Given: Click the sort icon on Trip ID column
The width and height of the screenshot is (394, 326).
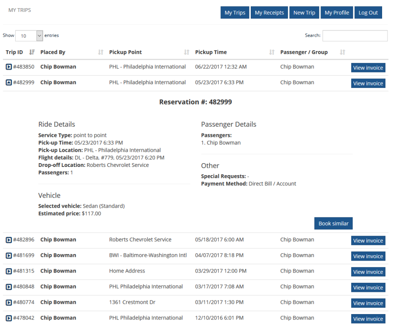Looking at the screenshot, I should (31, 52).
